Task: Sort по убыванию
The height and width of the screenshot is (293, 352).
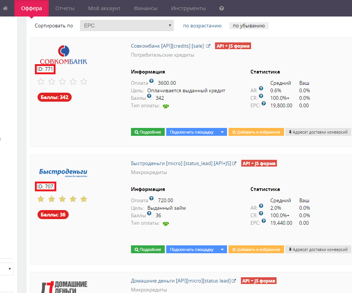Action: tap(249, 26)
